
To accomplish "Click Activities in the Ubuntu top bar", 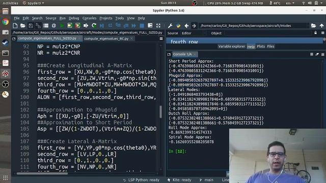I will click(10, 3).
